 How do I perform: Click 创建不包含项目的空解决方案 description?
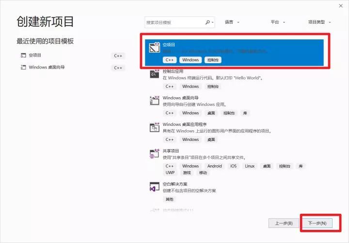pyautogui.click(x=190, y=191)
